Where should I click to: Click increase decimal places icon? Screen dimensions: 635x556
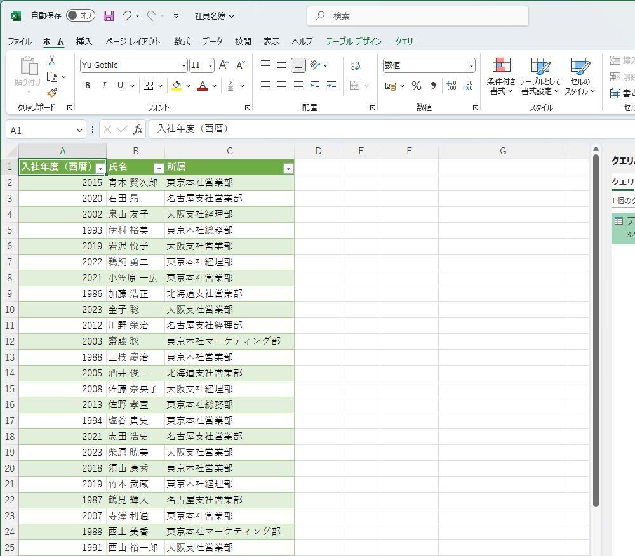451,86
